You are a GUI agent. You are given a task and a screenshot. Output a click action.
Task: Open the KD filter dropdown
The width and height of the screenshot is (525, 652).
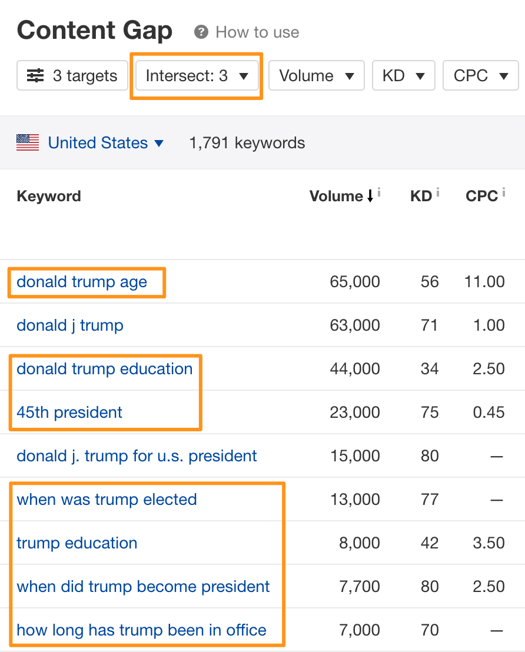coord(403,75)
